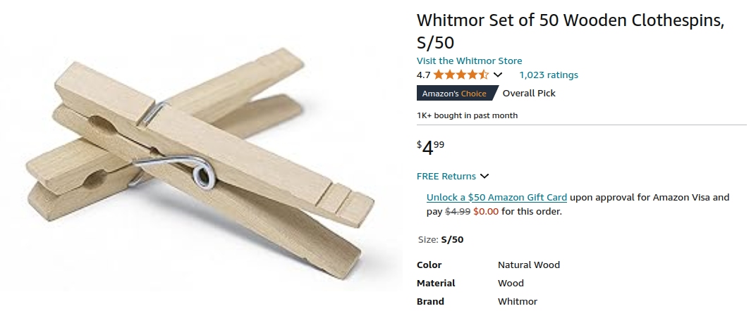Click the Whitmor Wooden Clothespins product title

(x=570, y=30)
